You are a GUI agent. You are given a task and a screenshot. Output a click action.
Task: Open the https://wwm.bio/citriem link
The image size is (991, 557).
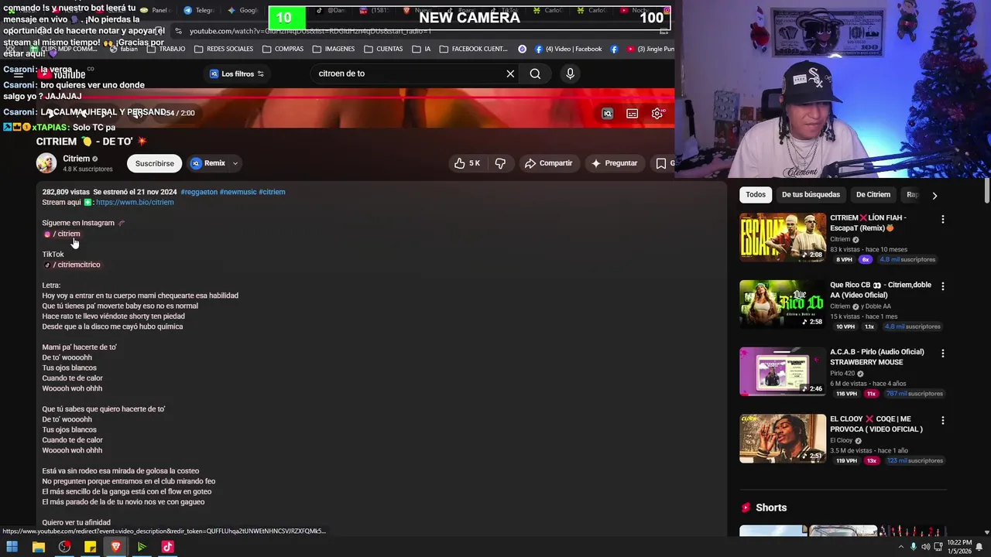(135, 203)
